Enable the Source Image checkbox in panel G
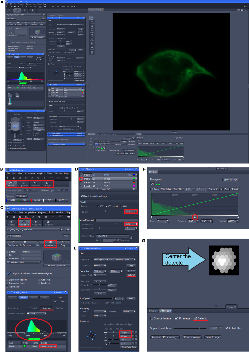This screenshot has width=249, height=352. (x=152, y=318)
